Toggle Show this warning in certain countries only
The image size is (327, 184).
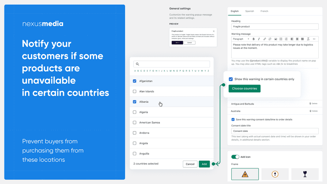(x=231, y=79)
